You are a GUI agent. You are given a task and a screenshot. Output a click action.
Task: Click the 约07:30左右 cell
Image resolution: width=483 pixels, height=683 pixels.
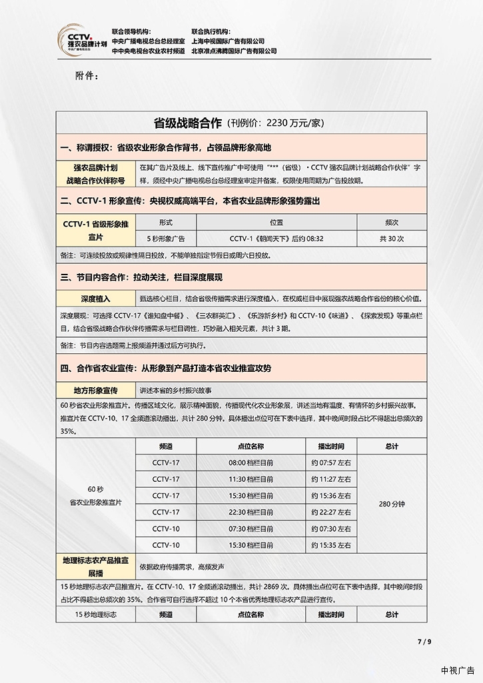pos(331,529)
